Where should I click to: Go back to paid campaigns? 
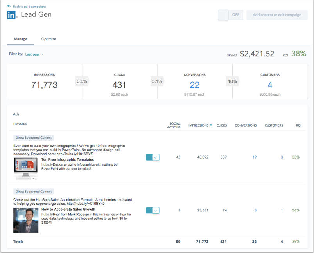[29, 7]
